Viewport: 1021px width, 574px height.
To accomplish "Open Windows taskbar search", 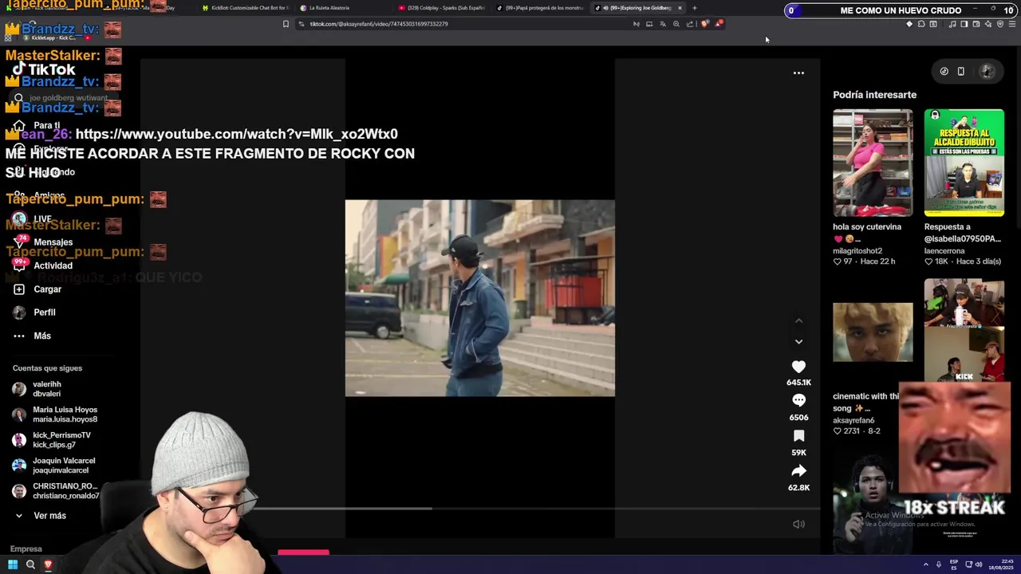I will [x=30, y=564].
